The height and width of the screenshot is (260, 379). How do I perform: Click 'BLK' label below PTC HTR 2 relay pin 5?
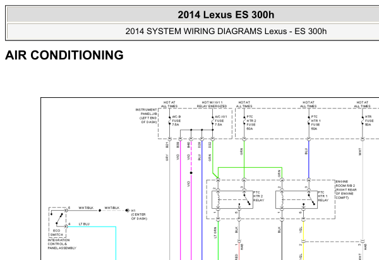(236, 230)
